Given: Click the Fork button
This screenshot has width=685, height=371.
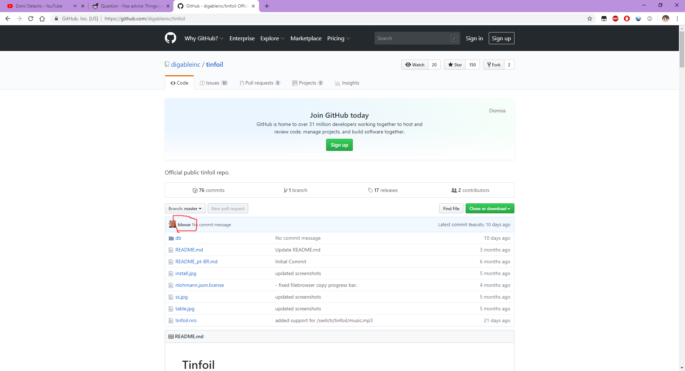Looking at the screenshot, I should pyautogui.click(x=494, y=65).
